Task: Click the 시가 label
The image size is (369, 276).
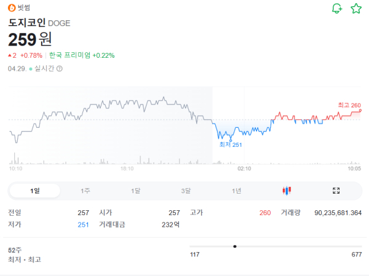Action: [x=105, y=213]
